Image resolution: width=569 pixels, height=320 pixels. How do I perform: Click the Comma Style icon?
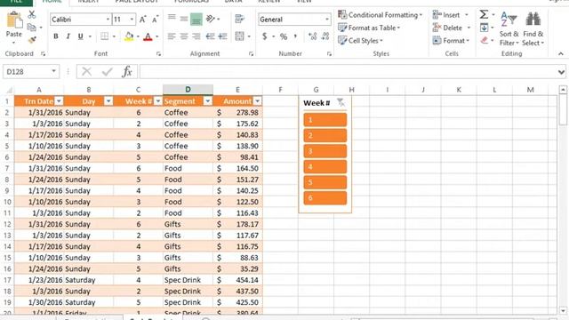coord(296,36)
